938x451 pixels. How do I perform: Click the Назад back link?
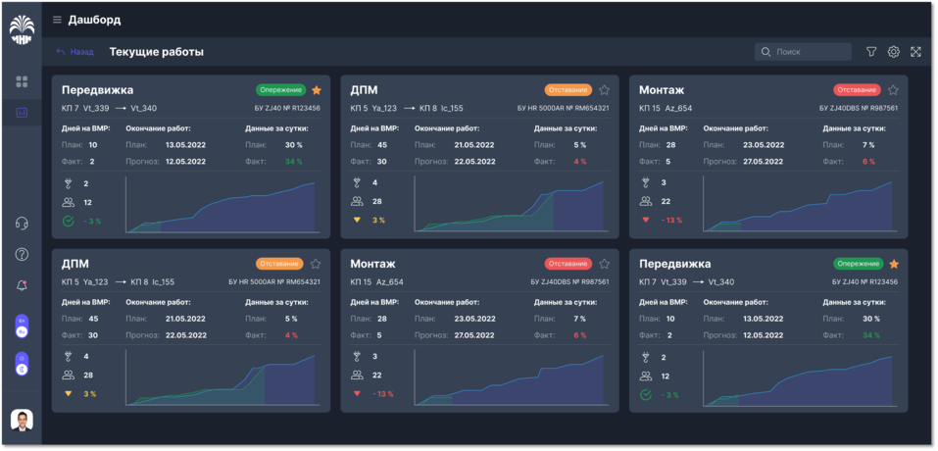click(x=75, y=52)
